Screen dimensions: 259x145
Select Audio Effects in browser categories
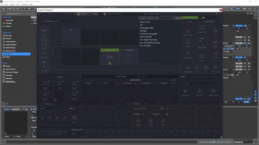pos(11,45)
